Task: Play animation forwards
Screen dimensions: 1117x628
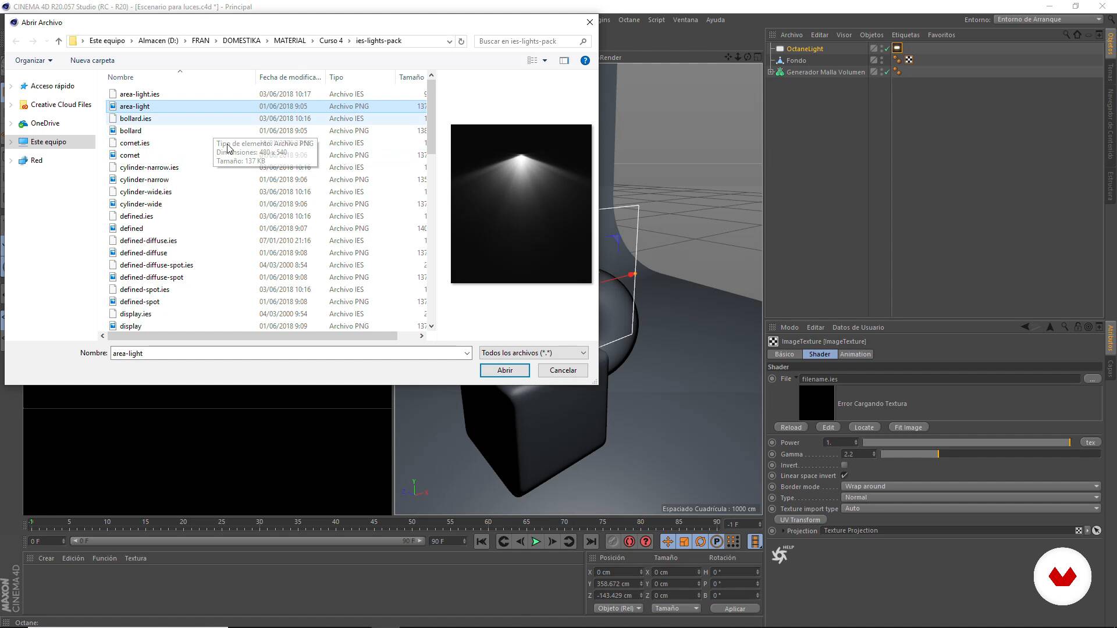Action: tap(536, 542)
